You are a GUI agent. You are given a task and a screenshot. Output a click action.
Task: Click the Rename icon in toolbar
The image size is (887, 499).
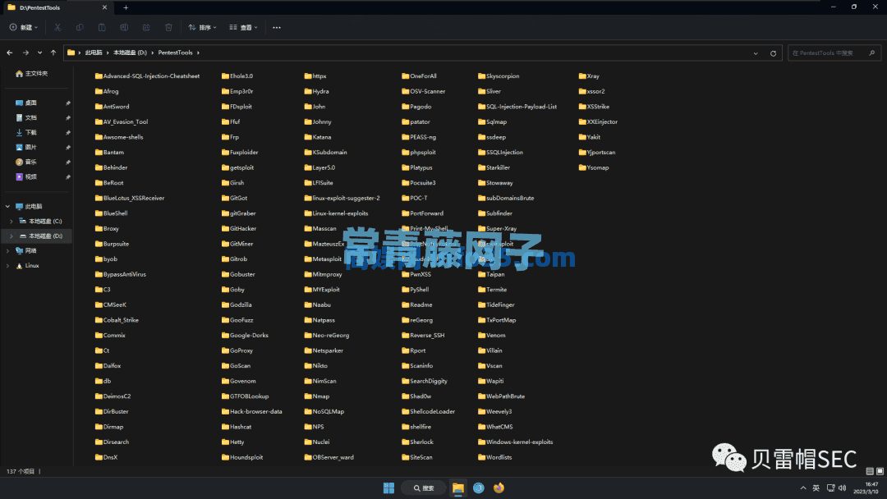tap(124, 27)
